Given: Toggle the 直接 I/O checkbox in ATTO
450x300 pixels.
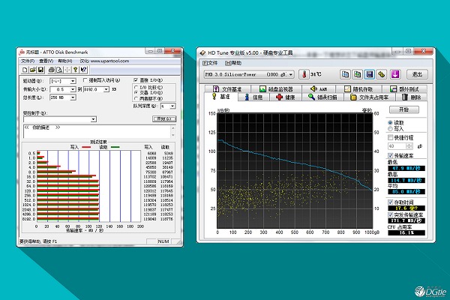Looking at the screenshot, I should coord(136,80).
